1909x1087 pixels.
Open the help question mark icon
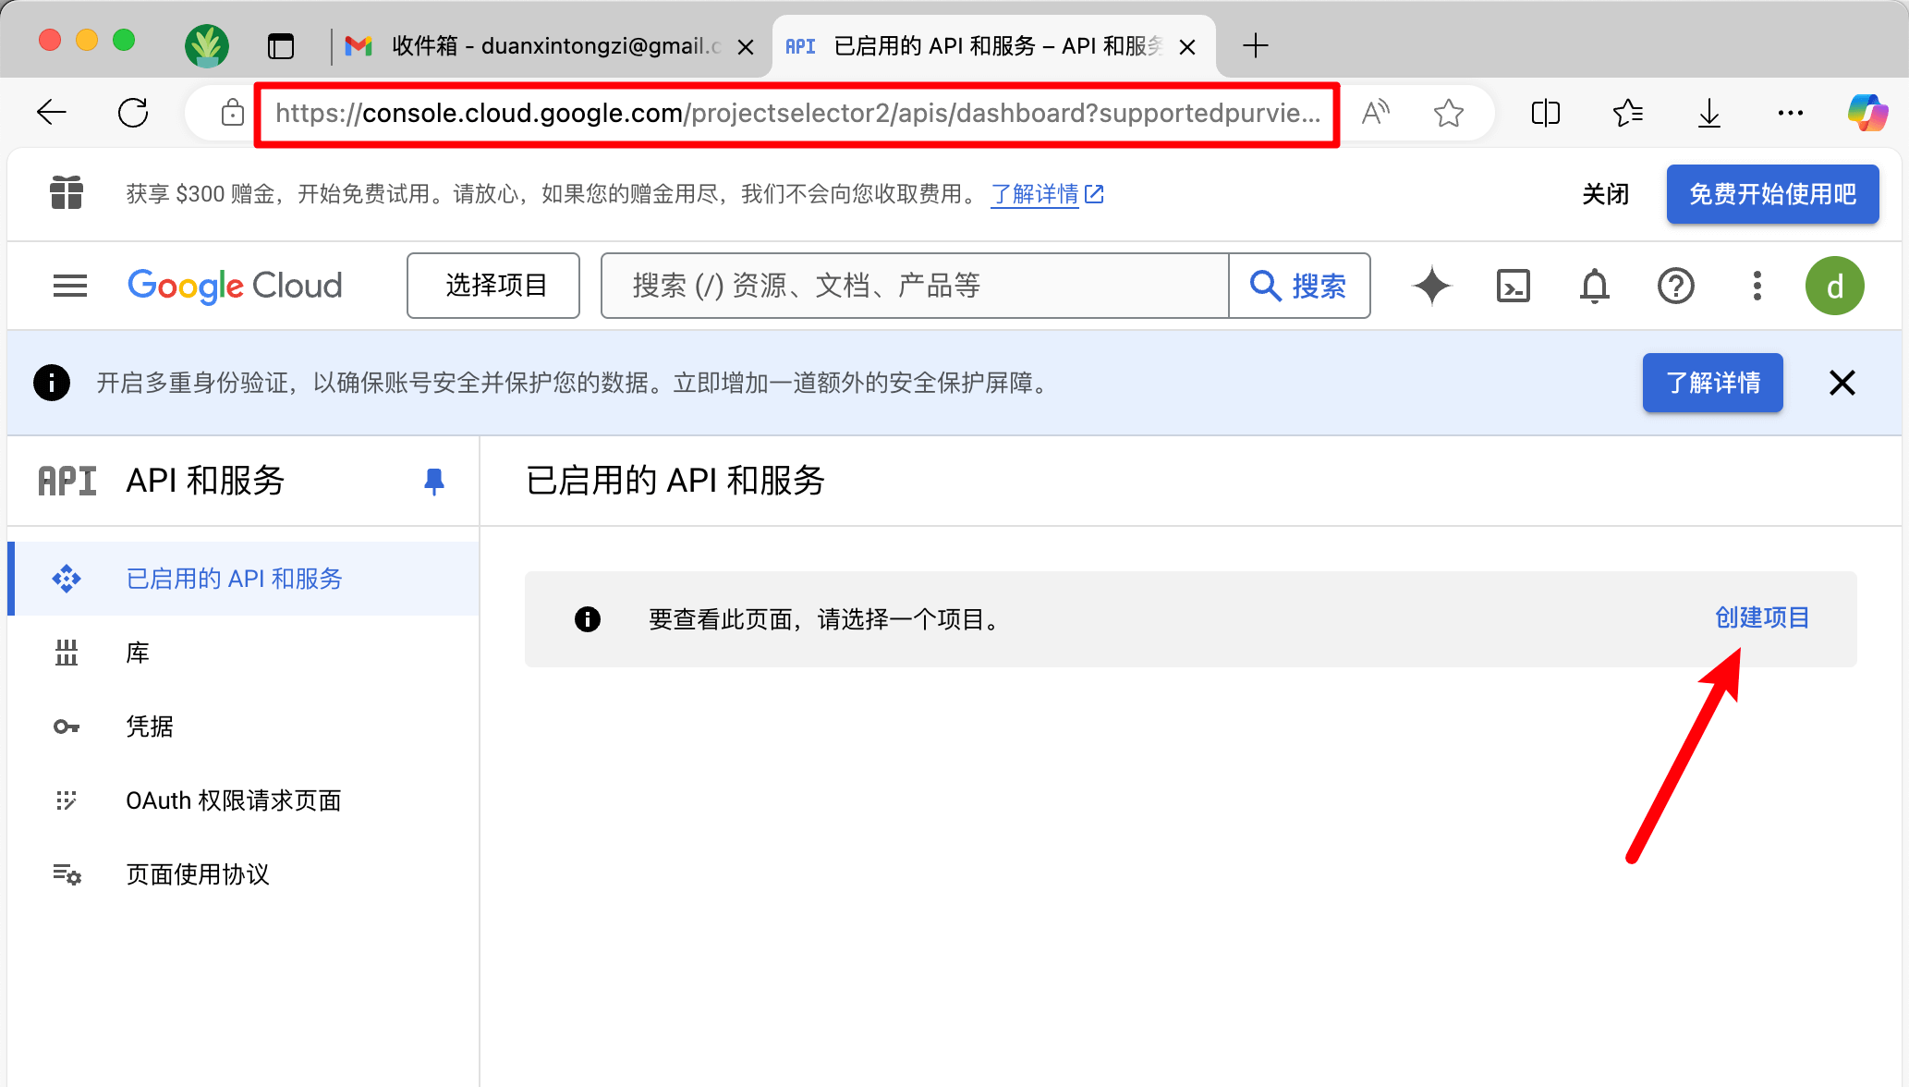pos(1675,287)
